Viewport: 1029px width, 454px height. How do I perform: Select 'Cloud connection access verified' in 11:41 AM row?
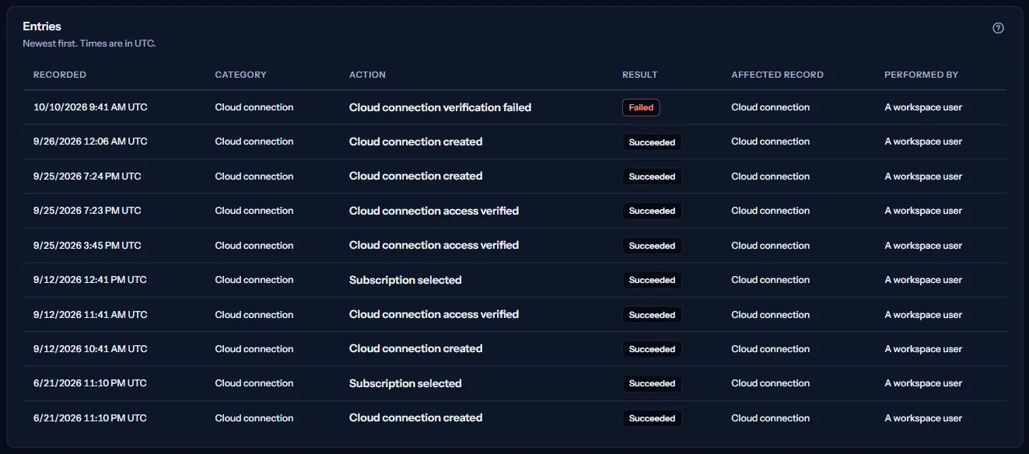click(x=434, y=314)
